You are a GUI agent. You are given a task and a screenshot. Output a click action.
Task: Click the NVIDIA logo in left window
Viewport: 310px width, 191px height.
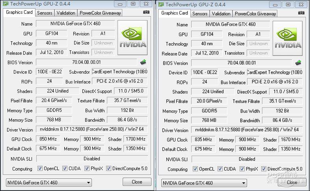133,37
